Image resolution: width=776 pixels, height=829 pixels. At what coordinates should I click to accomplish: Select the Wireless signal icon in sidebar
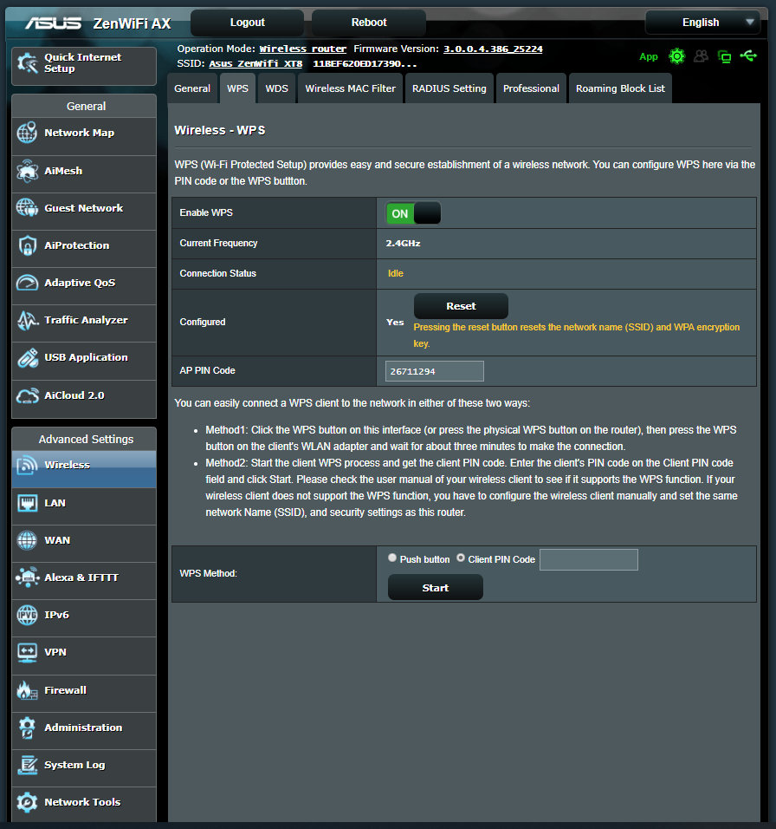[x=27, y=465]
